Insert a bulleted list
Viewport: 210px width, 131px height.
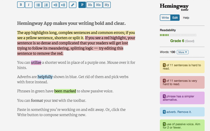(38, 5)
